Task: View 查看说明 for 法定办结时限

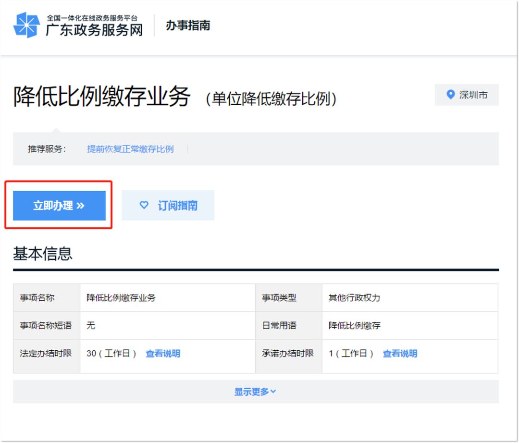Action: [163, 354]
